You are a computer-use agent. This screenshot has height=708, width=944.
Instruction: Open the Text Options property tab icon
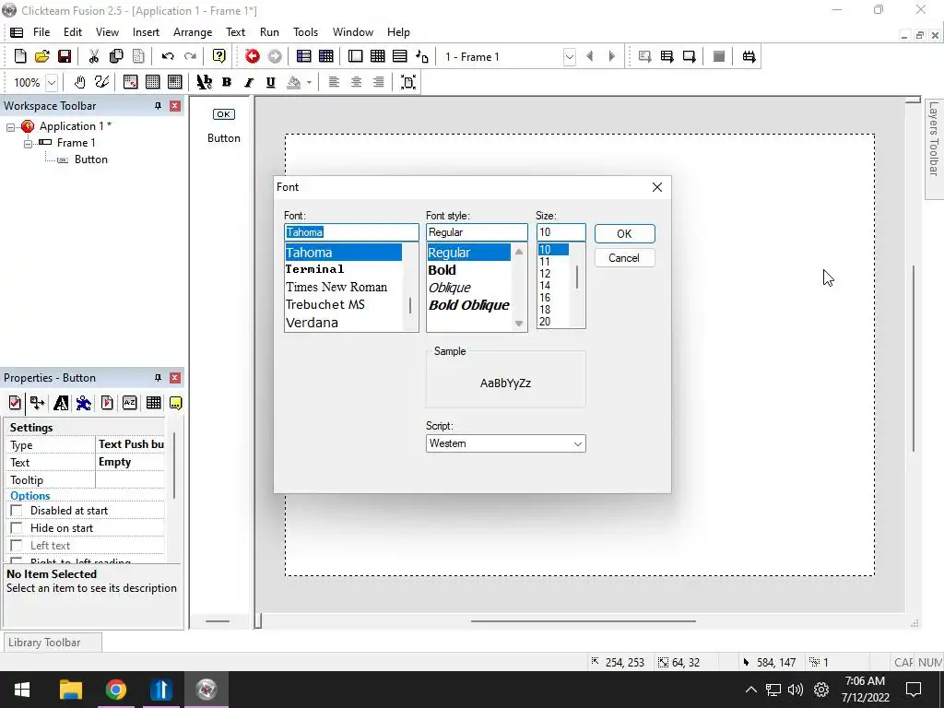click(x=61, y=403)
